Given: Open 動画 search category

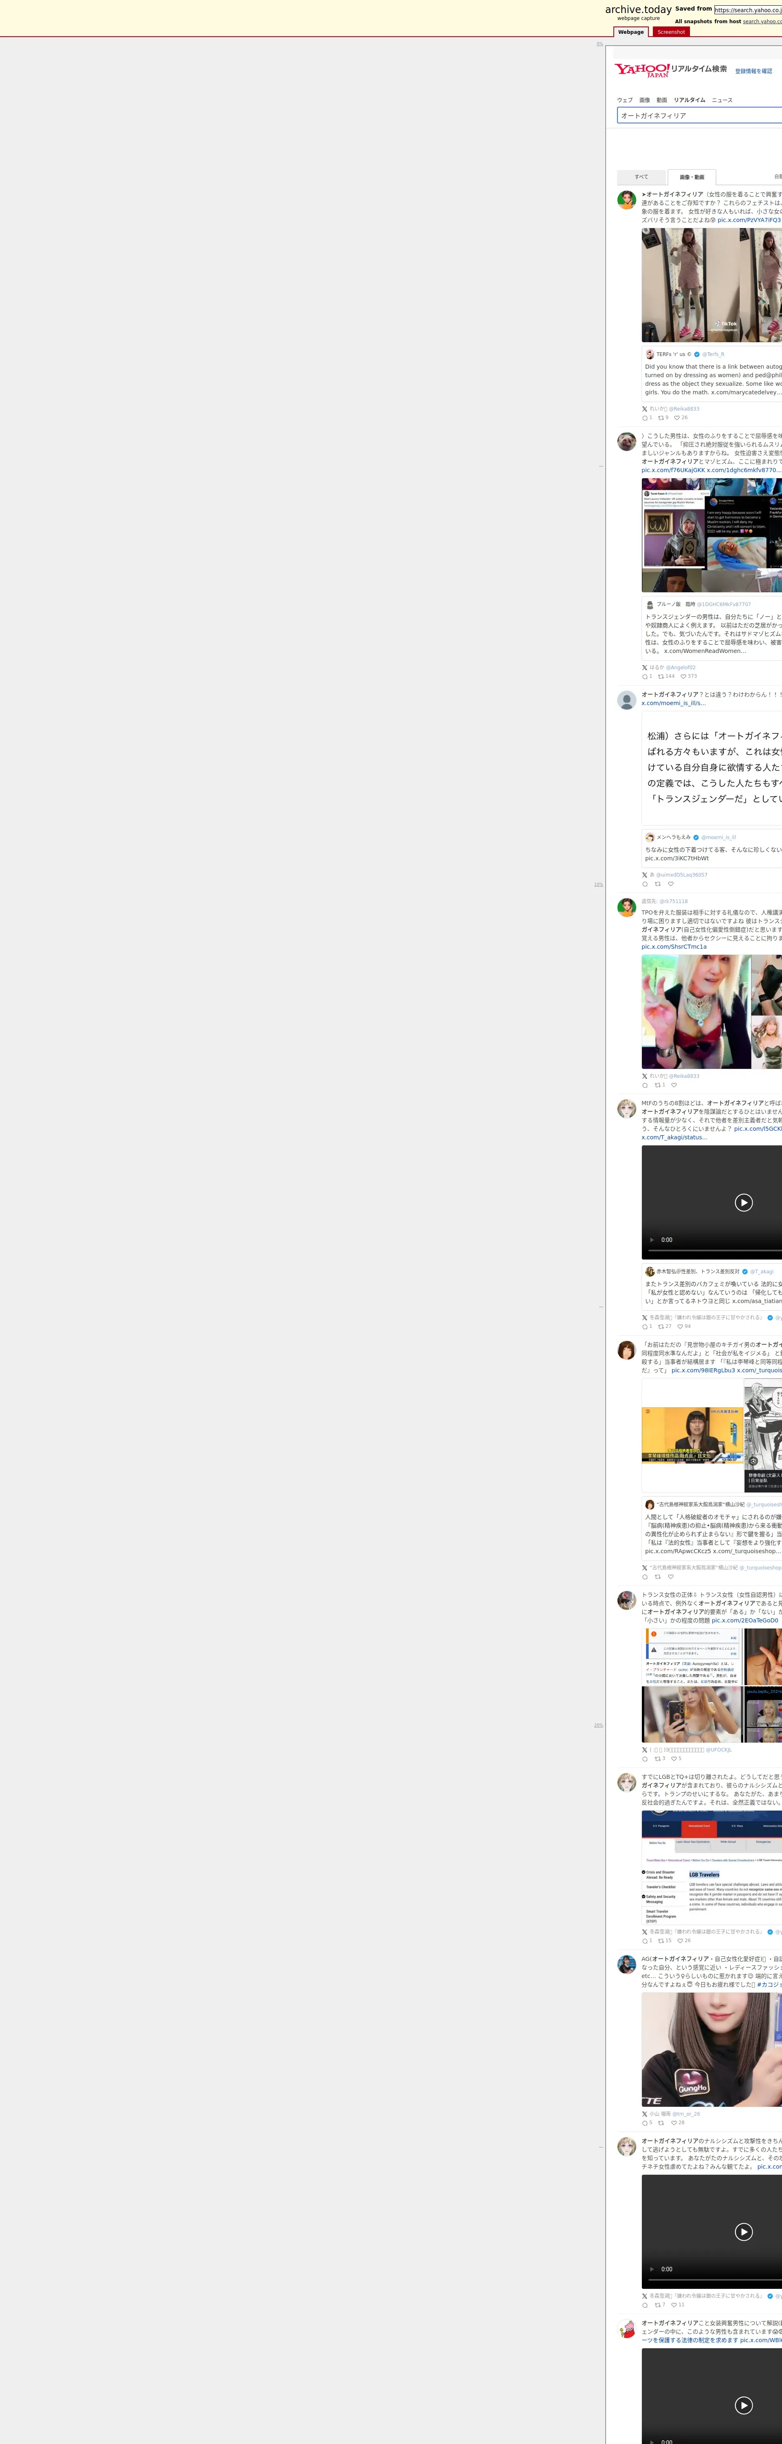Looking at the screenshot, I should tap(661, 100).
